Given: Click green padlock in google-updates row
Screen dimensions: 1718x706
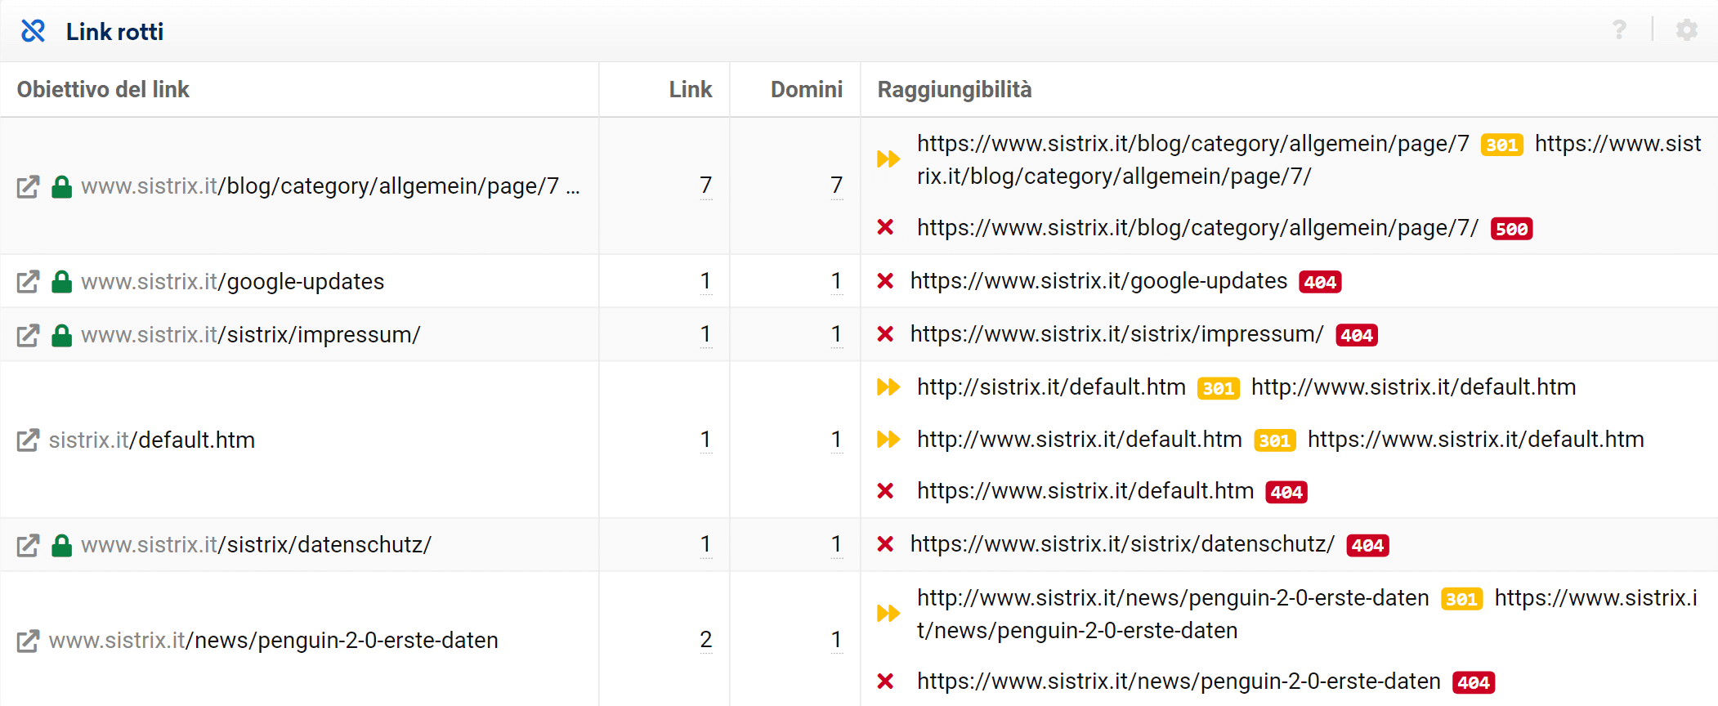Looking at the screenshot, I should pos(62,282).
